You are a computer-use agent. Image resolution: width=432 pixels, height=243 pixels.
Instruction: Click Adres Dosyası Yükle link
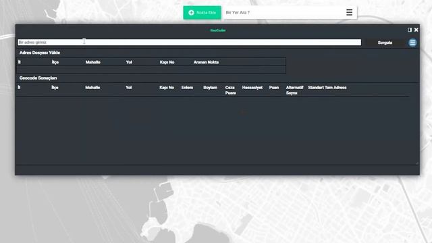point(40,53)
